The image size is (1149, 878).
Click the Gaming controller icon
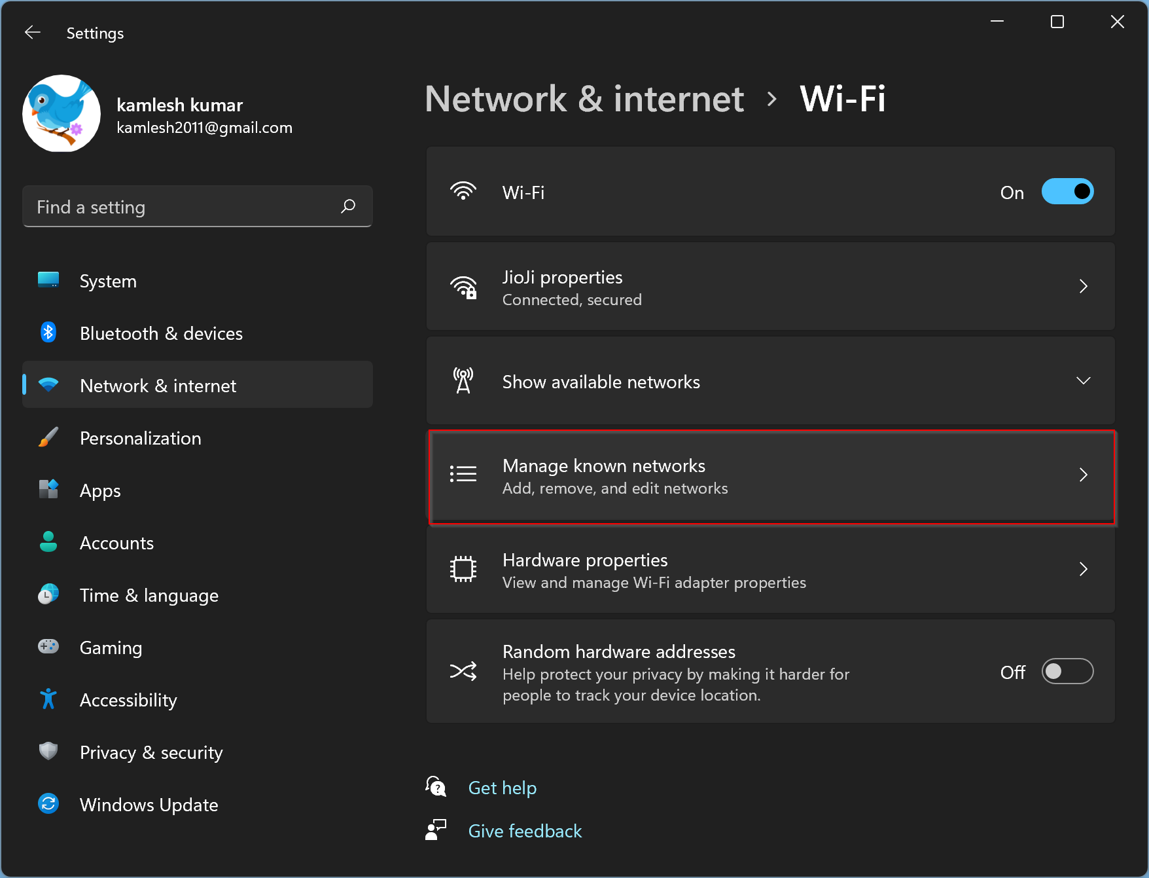click(x=48, y=647)
